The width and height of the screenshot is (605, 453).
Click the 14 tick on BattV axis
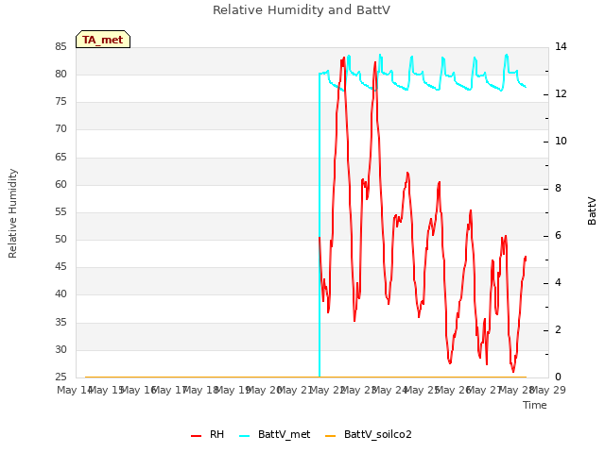pyautogui.click(x=561, y=46)
